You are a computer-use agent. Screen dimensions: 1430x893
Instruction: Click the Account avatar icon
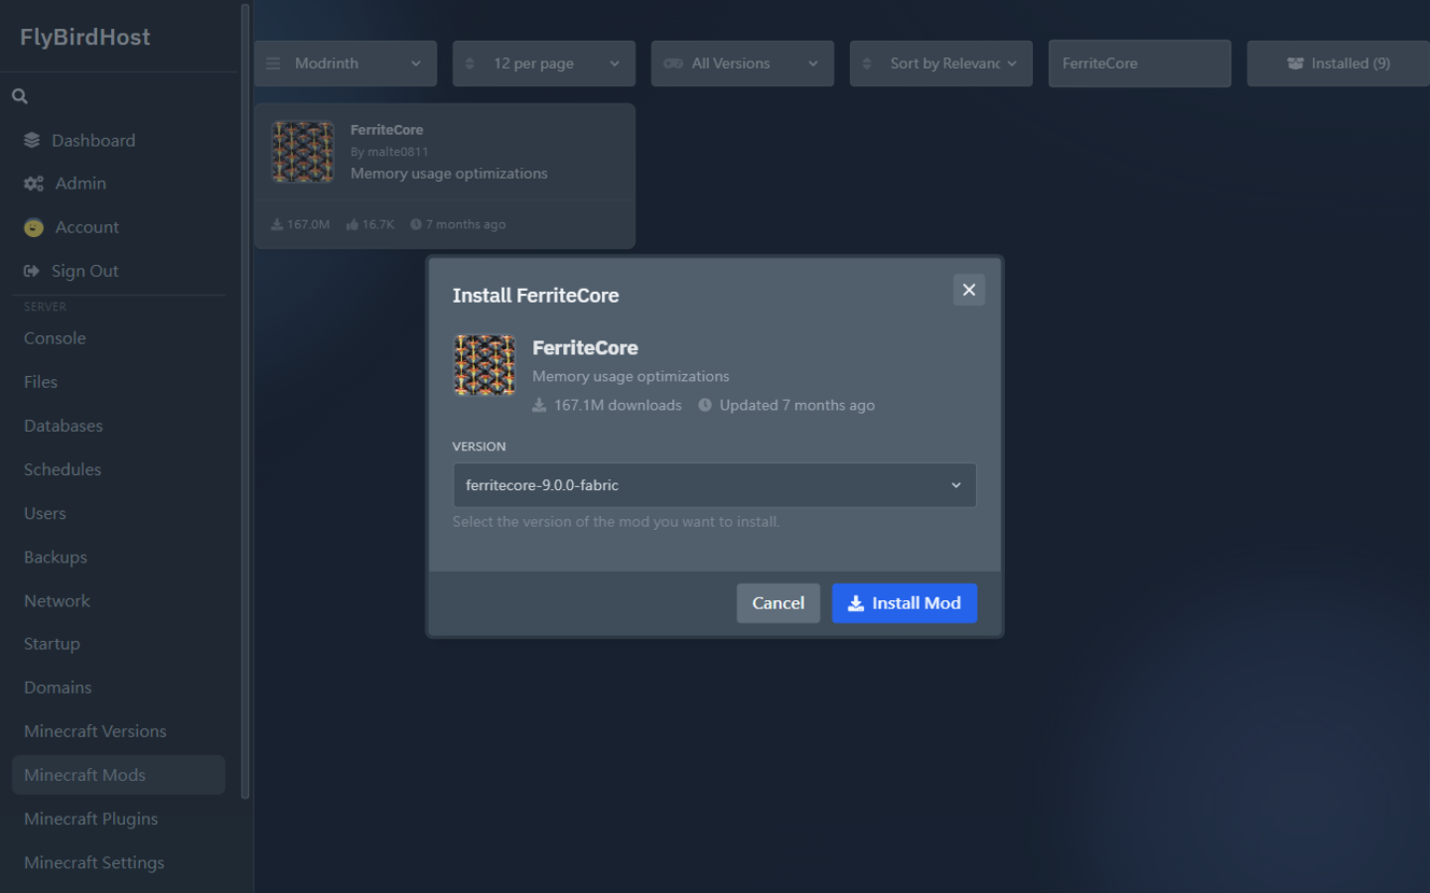pos(34,227)
